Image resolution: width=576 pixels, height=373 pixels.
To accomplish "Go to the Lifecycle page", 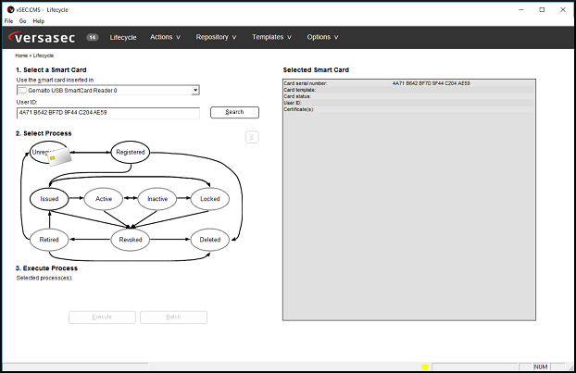I will point(123,37).
